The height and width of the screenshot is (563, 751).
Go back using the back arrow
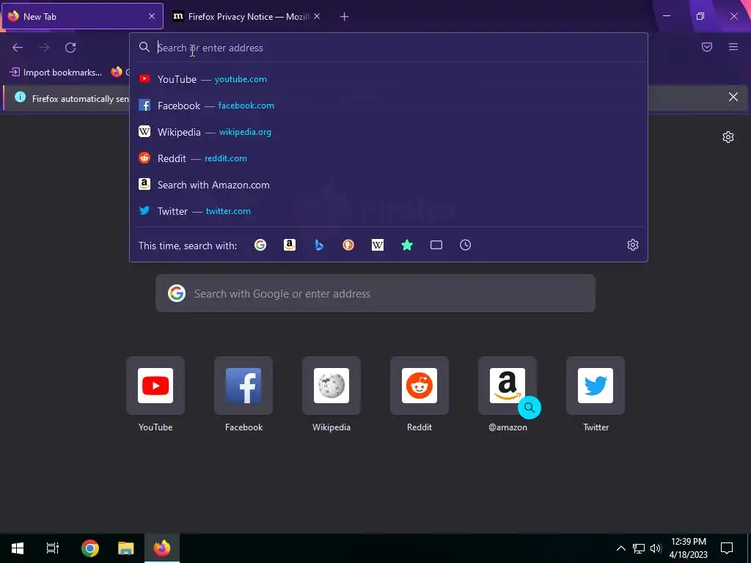[x=18, y=48]
